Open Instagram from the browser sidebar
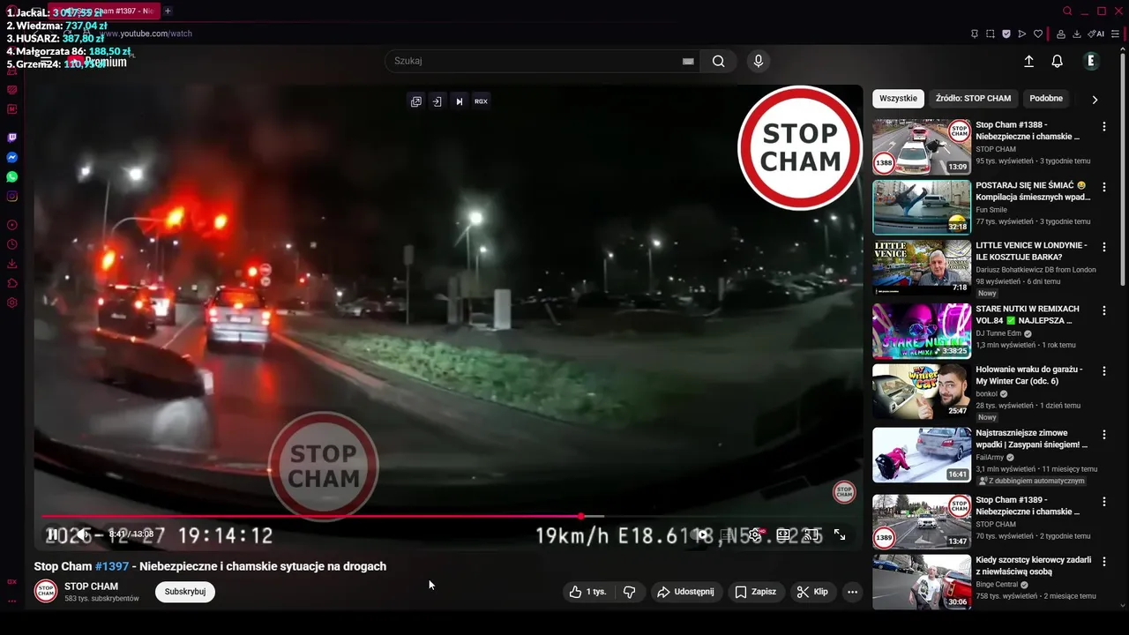This screenshot has width=1129, height=635. [11, 196]
